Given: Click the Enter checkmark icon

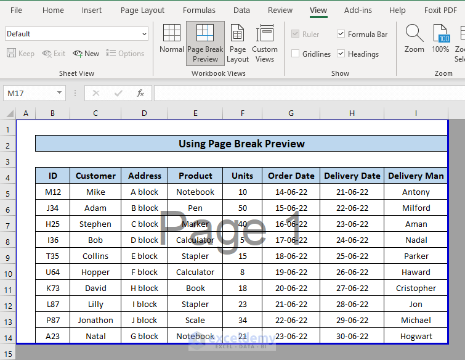Looking at the screenshot, I should 118,93.
